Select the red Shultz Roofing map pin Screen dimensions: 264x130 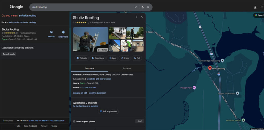point(210,68)
